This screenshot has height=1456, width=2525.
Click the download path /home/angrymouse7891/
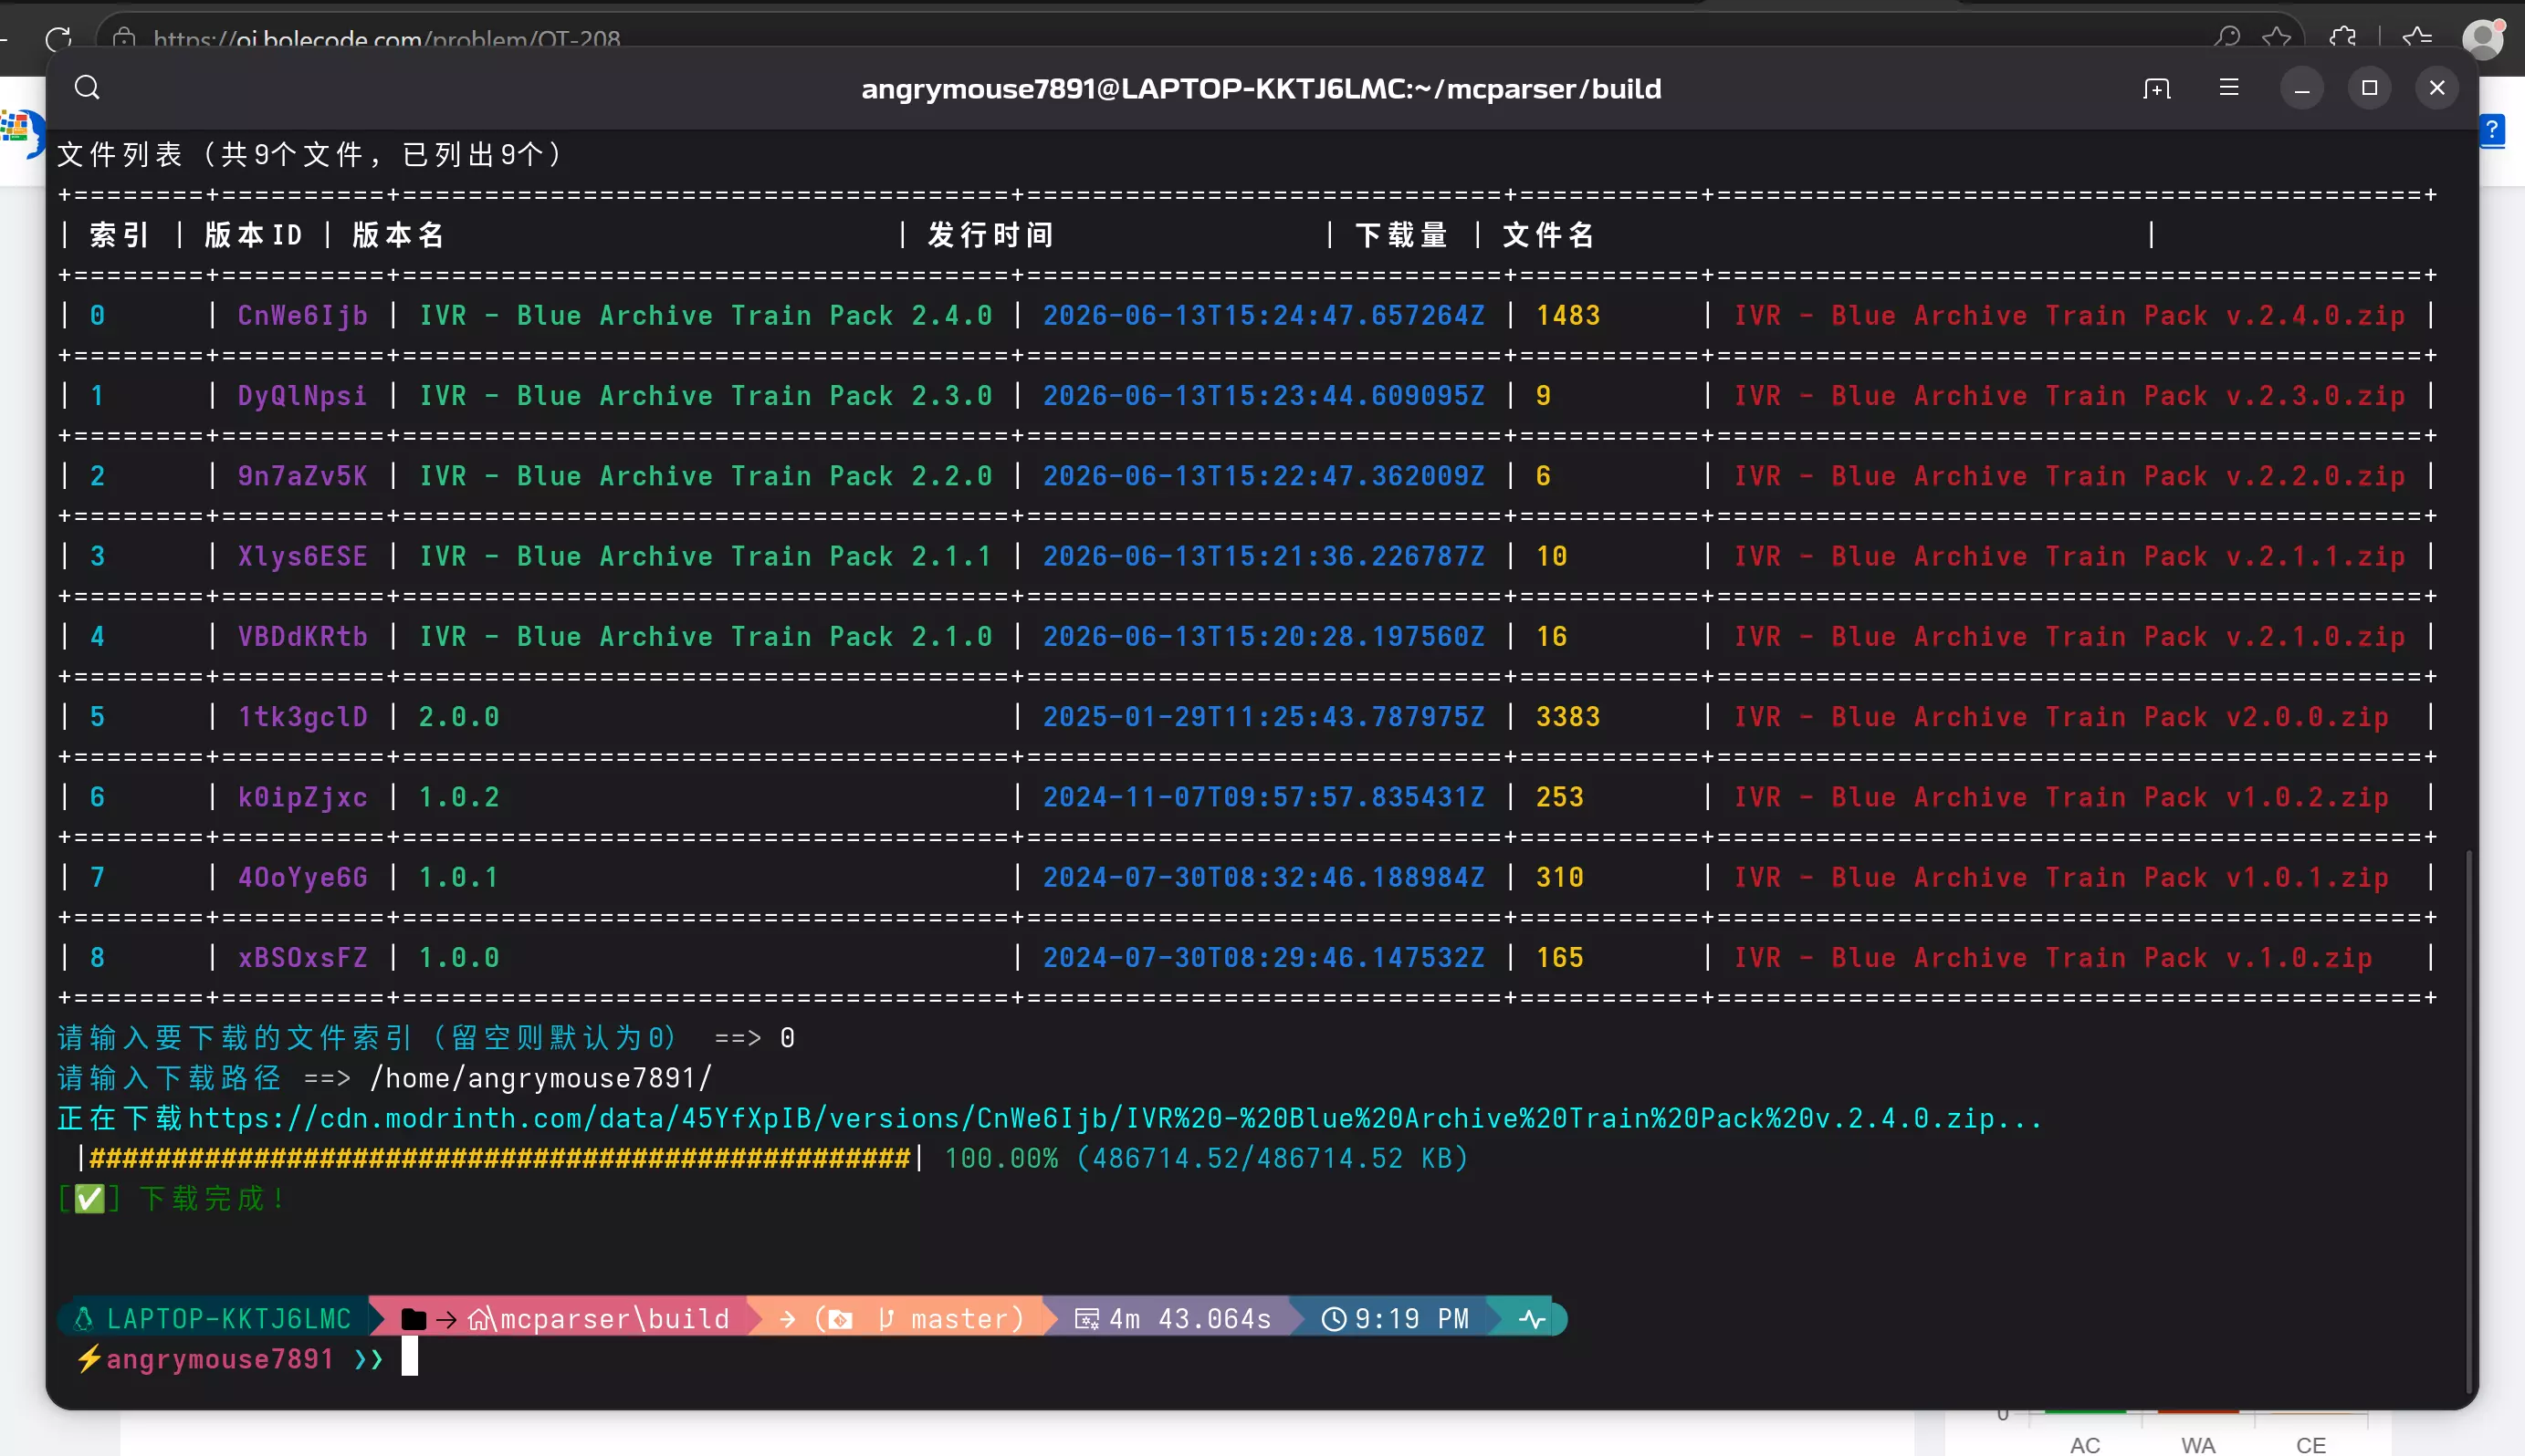(x=540, y=1078)
